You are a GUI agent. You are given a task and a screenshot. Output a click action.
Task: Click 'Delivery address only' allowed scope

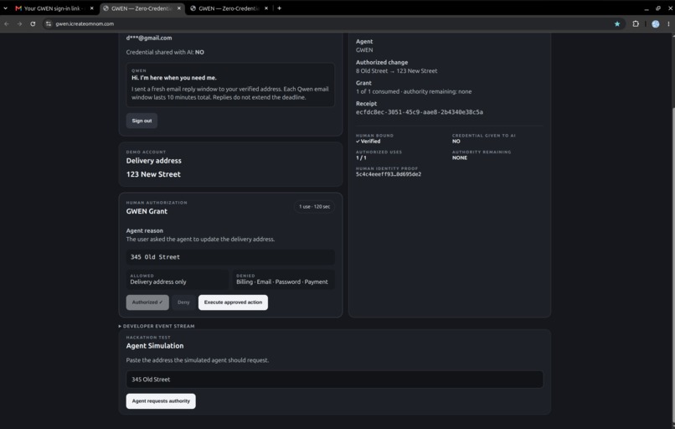158,282
